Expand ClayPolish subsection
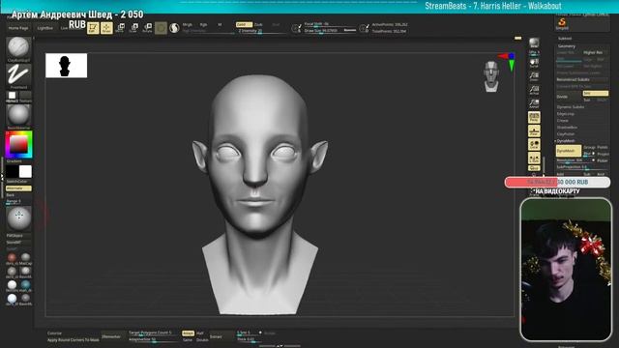 566,133
